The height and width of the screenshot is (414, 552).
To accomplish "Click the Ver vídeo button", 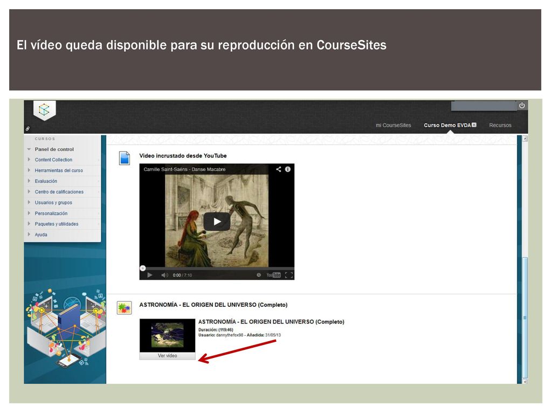I will coord(167,356).
